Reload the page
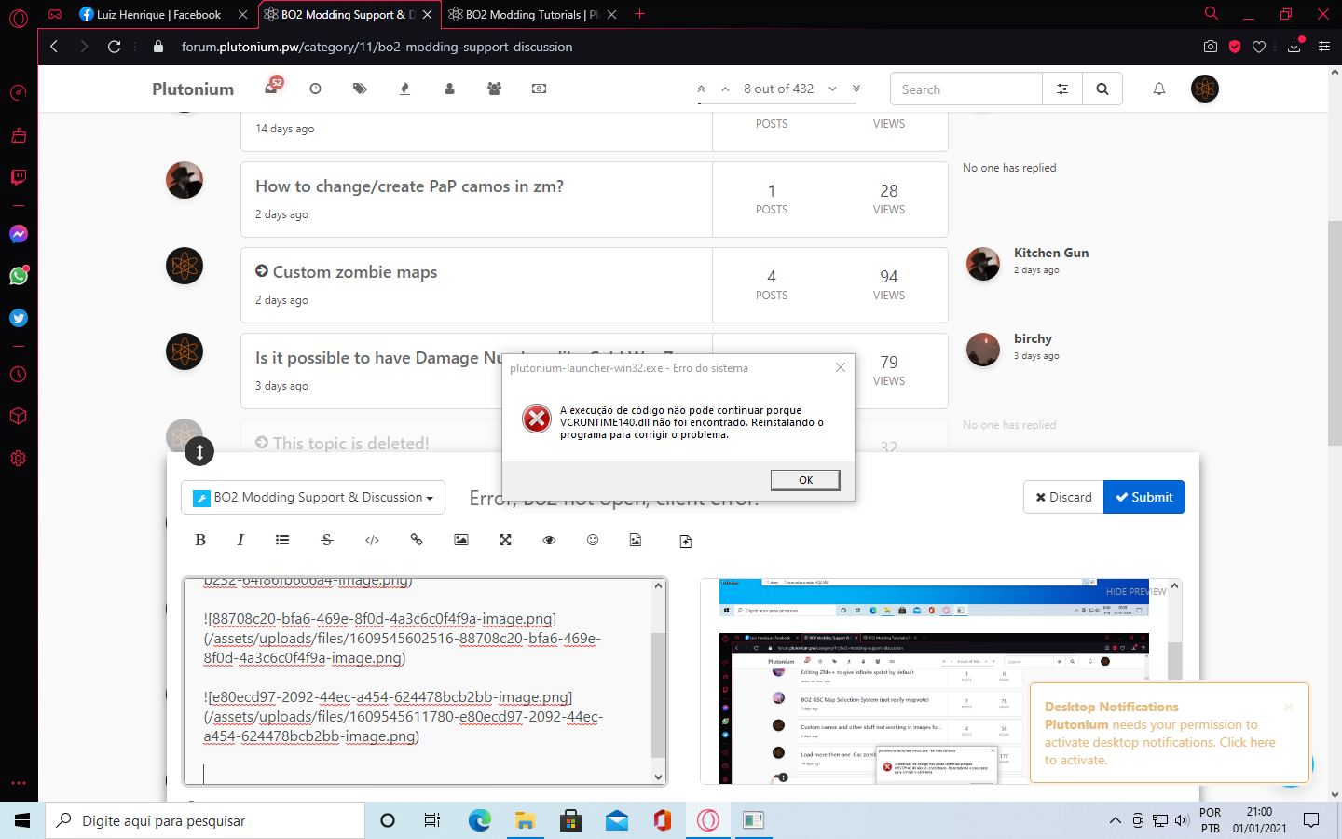 [114, 47]
